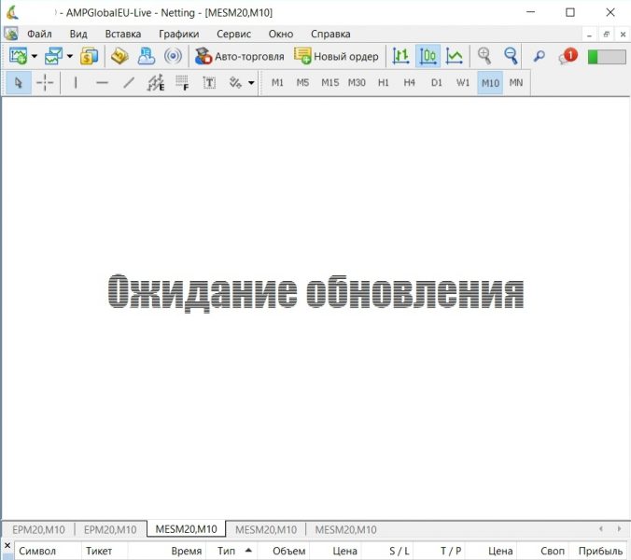This screenshot has width=631, height=560.
Task: Switch chart to candlestick mode
Action: [428, 56]
